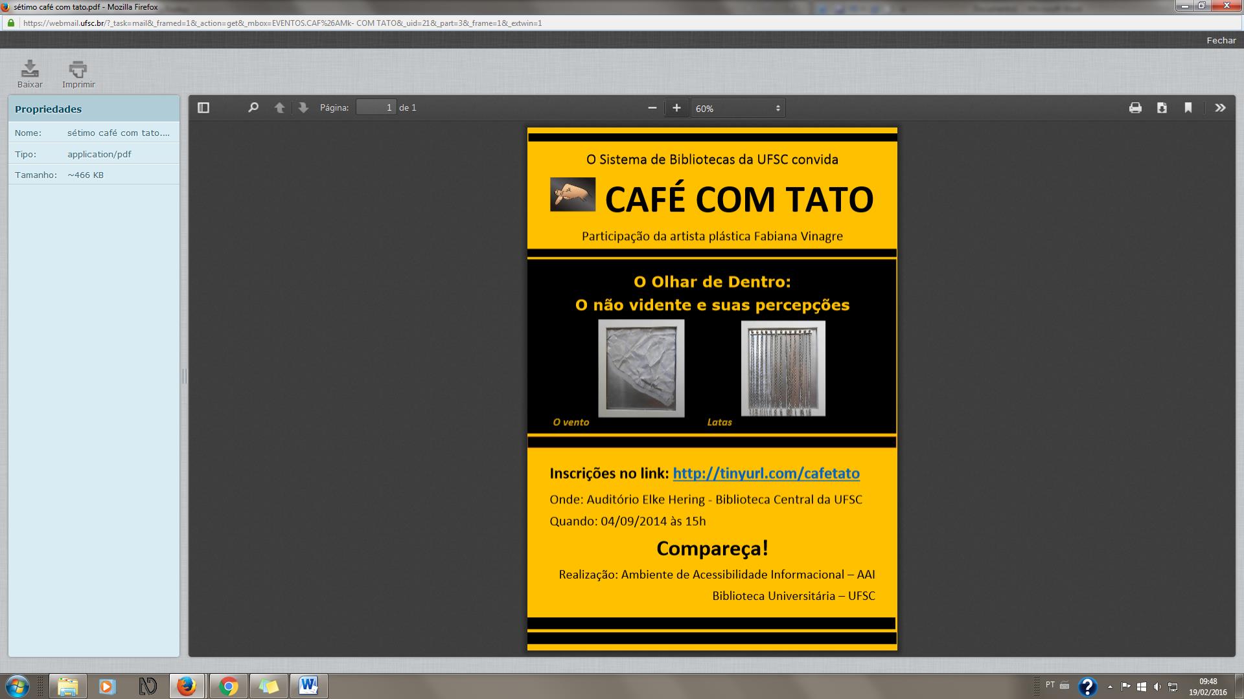
Task: Click the Firefox address bar URL
Action: pos(282,23)
